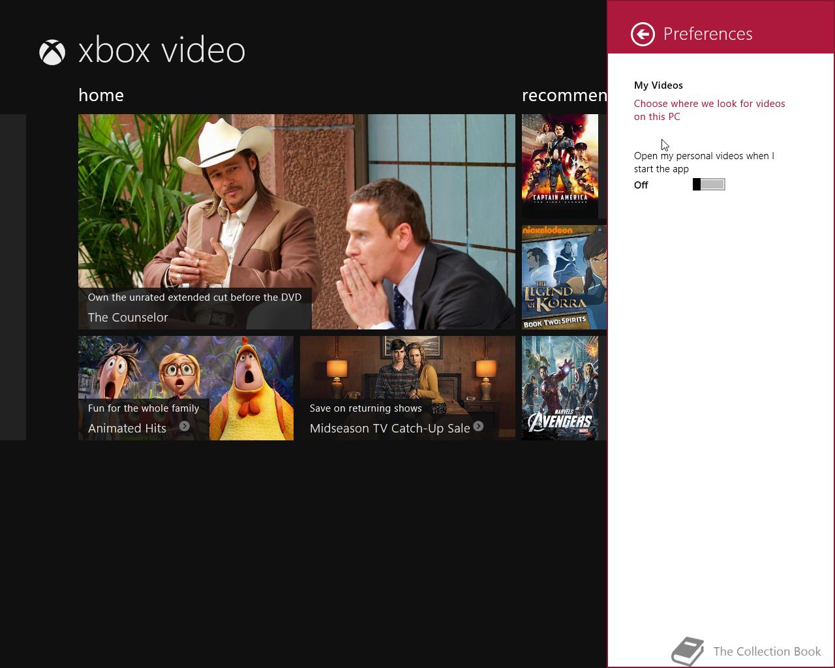
Task: Open arrow icon beside Animated Hits
Action: [185, 426]
